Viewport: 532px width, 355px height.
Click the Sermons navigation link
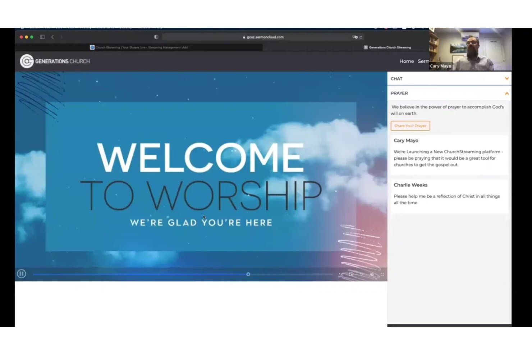pos(423,61)
